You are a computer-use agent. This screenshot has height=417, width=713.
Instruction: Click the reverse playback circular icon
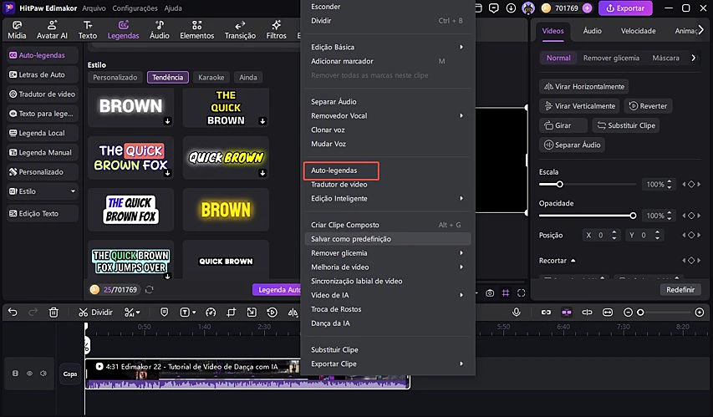pos(272,312)
